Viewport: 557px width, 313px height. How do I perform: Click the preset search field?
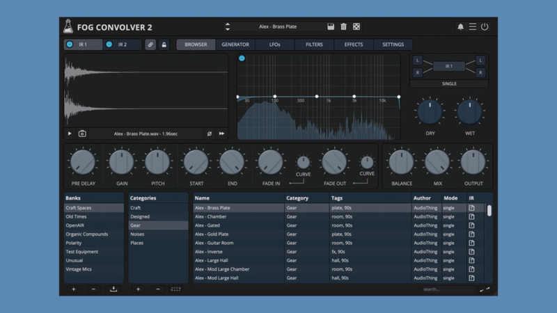point(448,289)
